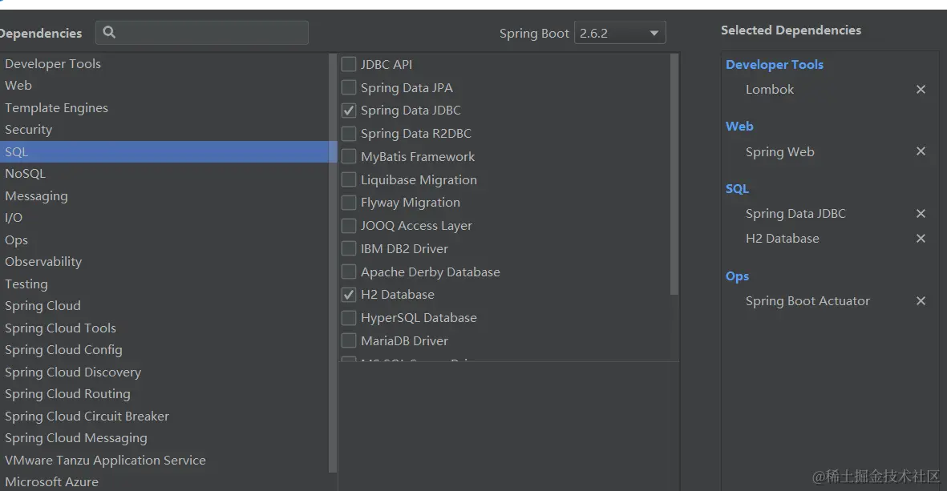Viewport: 947px width, 491px height.
Task: Remove Spring Web dependency with X
Action: coord(921,151)
